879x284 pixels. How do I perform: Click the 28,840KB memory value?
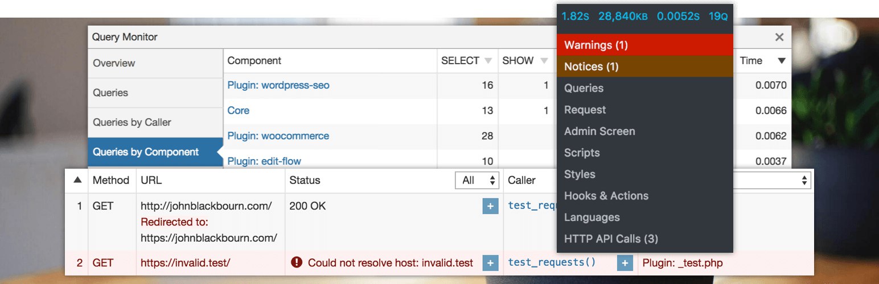tap(623, 16)
